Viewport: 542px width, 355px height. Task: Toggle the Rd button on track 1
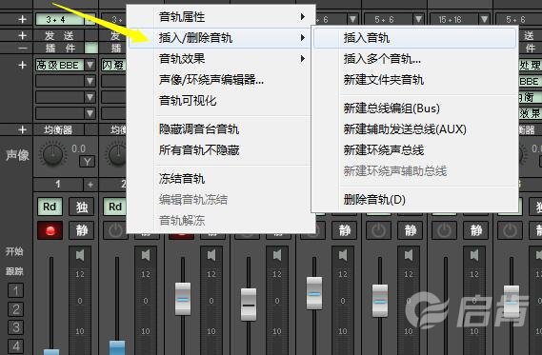pos(50,207)
